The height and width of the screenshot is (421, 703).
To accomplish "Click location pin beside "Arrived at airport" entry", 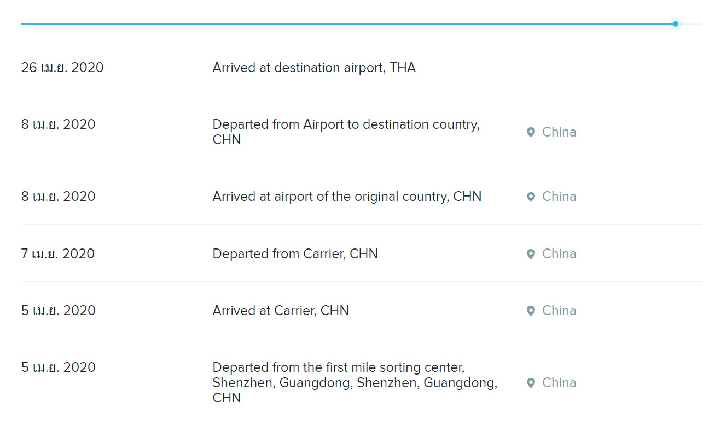I will pos(530,197).
